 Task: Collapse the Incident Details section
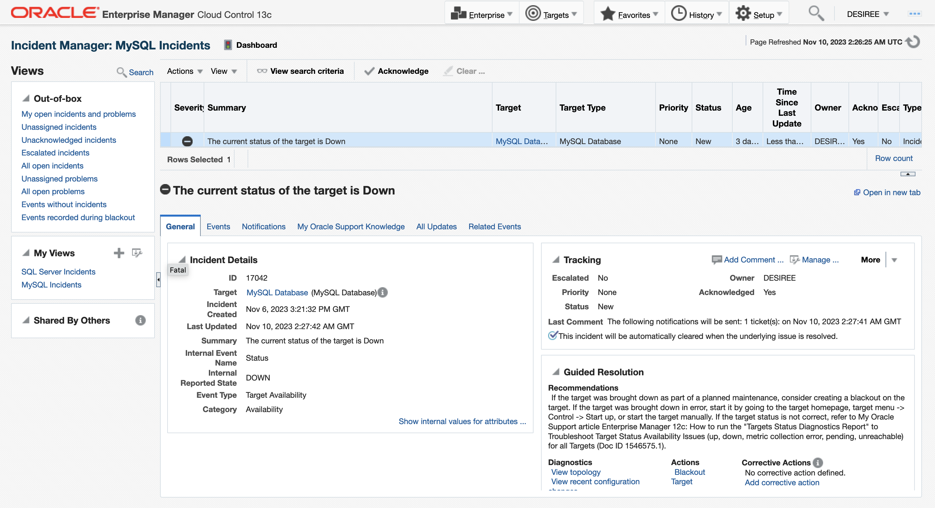point(182,260)
